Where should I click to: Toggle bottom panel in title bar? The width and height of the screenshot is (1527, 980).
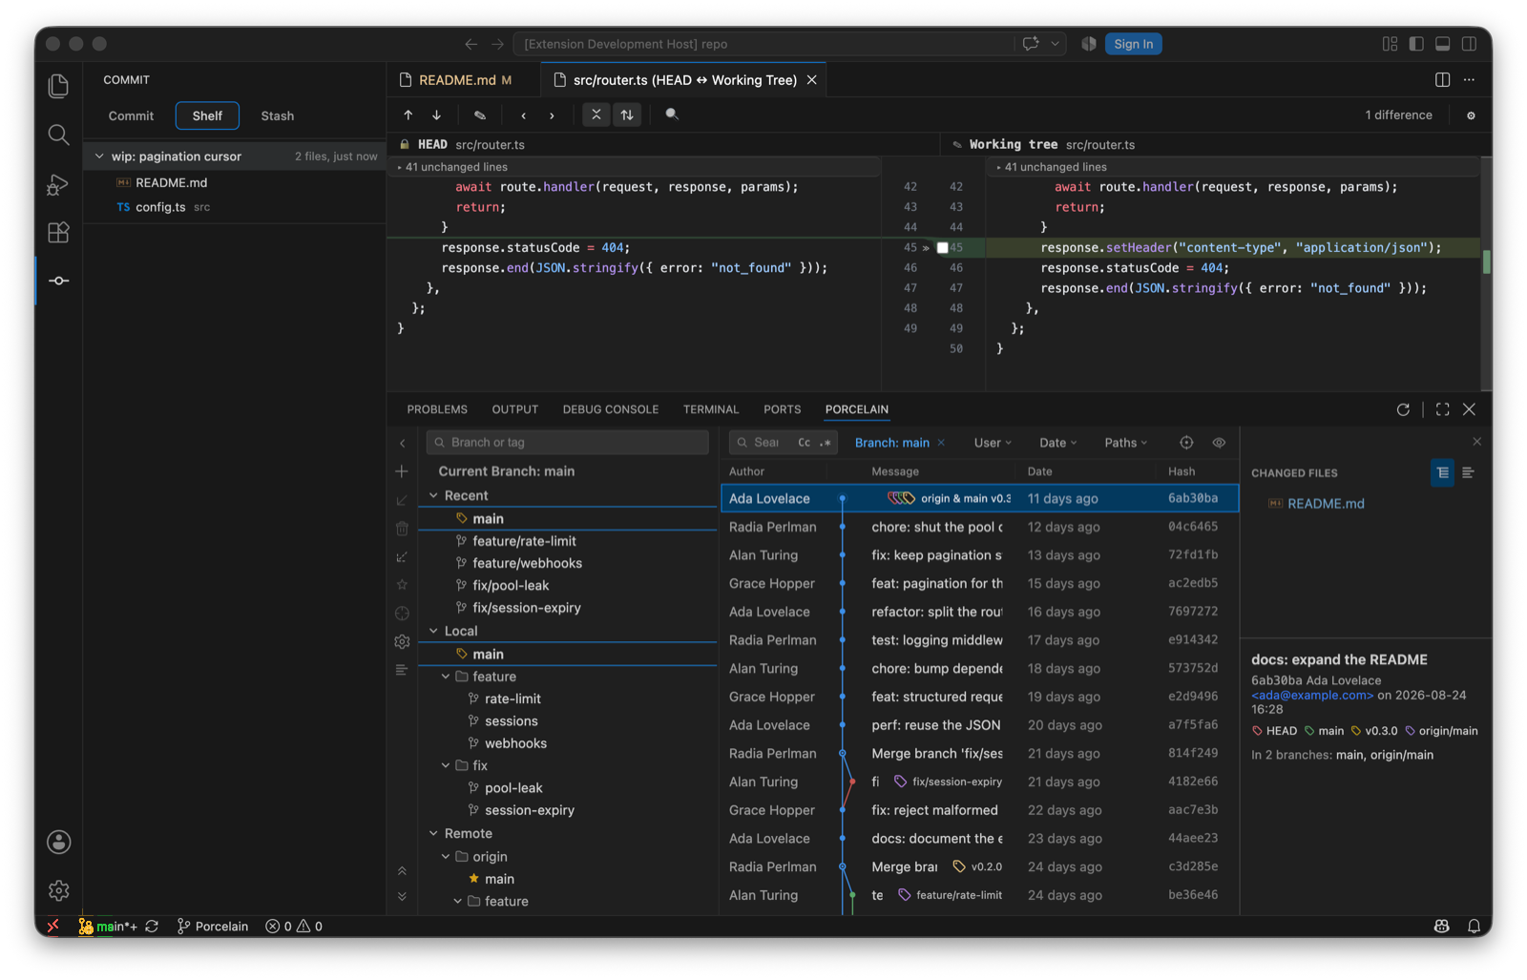click(1443, 44)
